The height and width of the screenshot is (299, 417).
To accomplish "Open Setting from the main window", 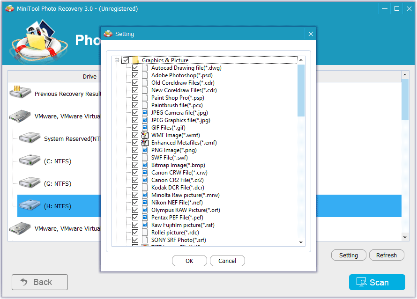I will pyautogui.click(x=349, y=255).
